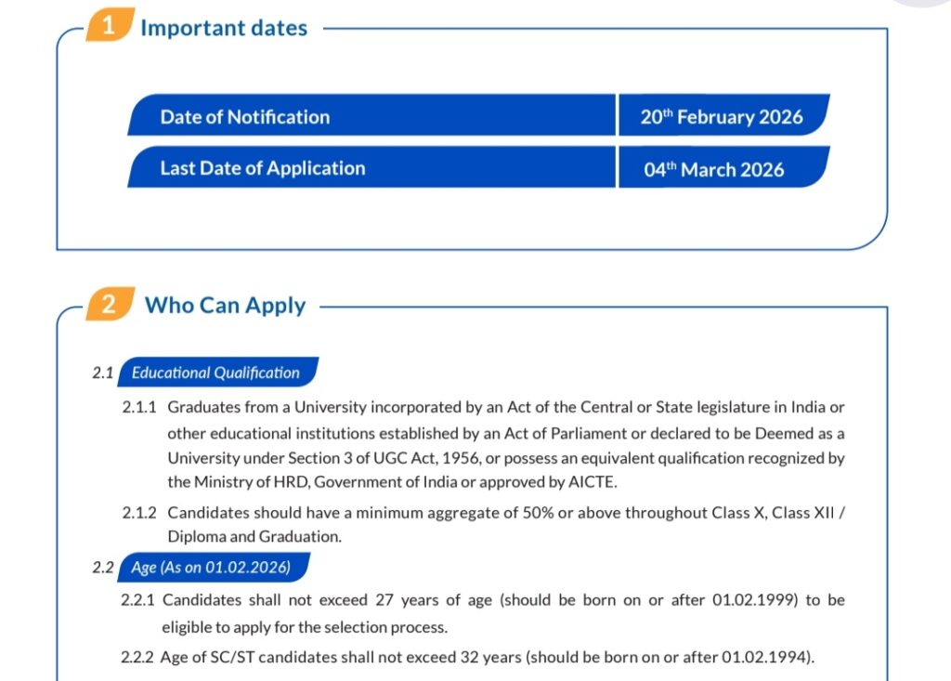The height and width of the screenshot is (681, 951).
Task: Click clause number 2.2.2
Action: pyautogui.click(x=138, y=659)
